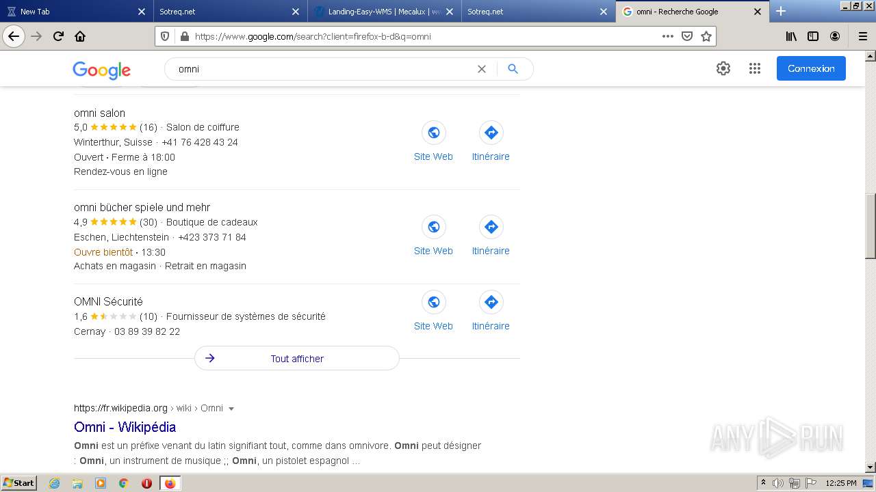Bookmark this page with the star

pos(706,36)
